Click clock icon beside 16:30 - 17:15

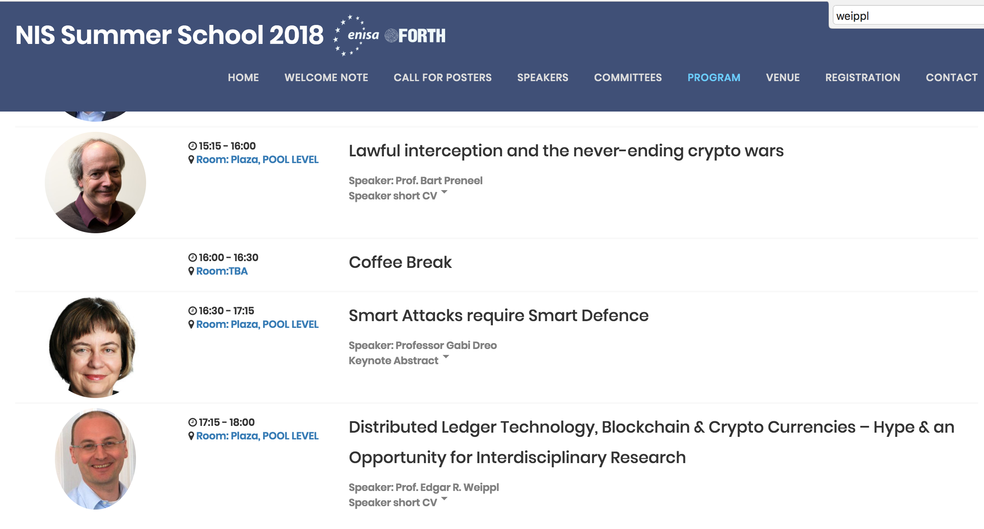point(193,311)
